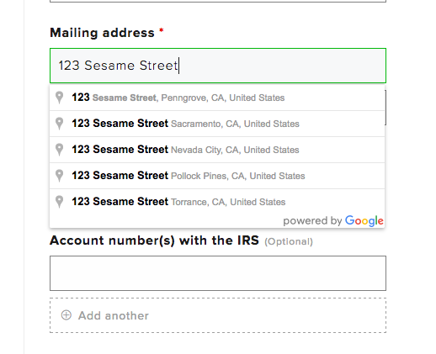Click the pin icon beside Sacramento suggestion
436x354 pixels.
[59, 124]
